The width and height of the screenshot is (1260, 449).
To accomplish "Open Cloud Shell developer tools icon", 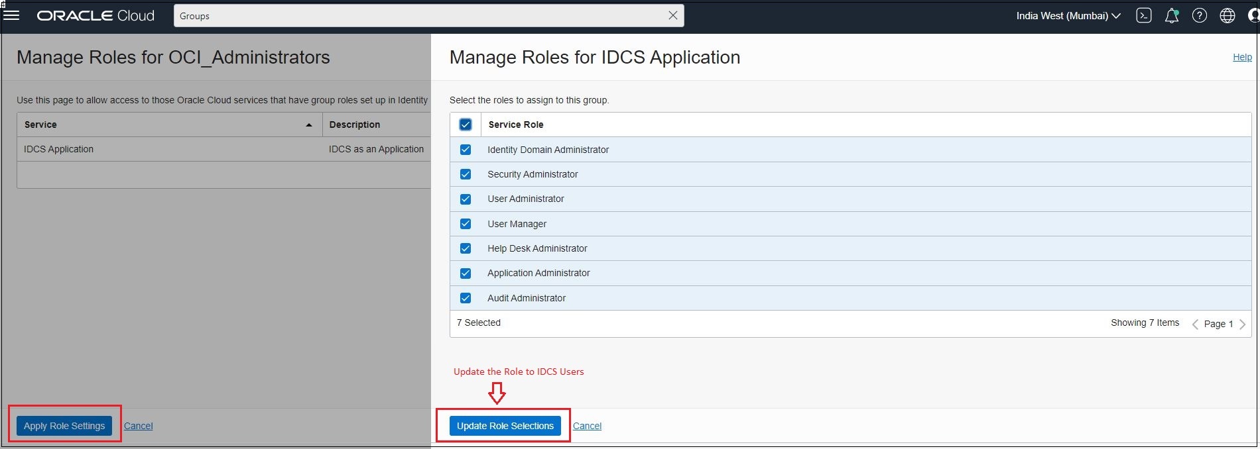I will click(x=1143, y=16).
